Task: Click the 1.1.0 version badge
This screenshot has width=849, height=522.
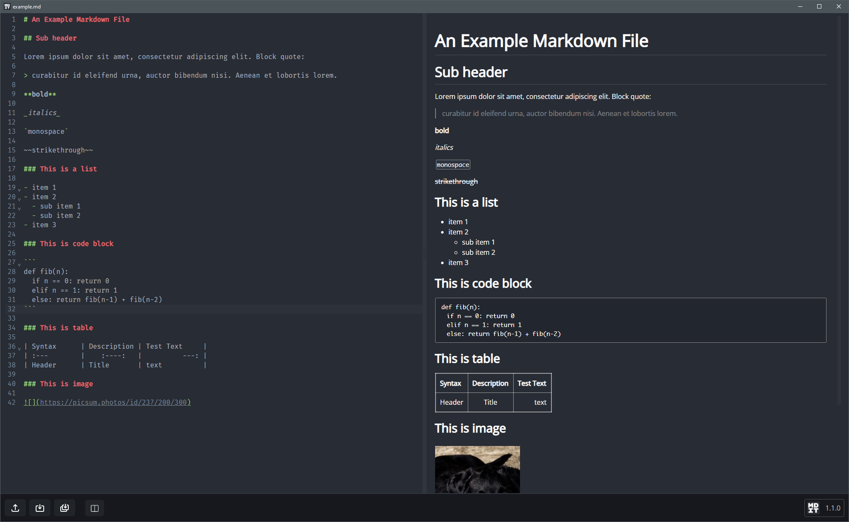Action: pos(832,508)
